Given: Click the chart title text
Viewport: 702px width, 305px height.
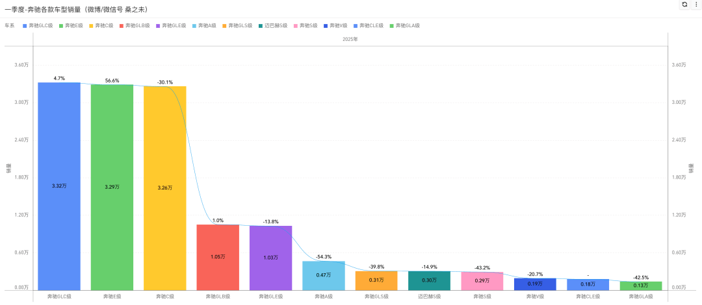Looking at the screenshot, I should [76, 9].
